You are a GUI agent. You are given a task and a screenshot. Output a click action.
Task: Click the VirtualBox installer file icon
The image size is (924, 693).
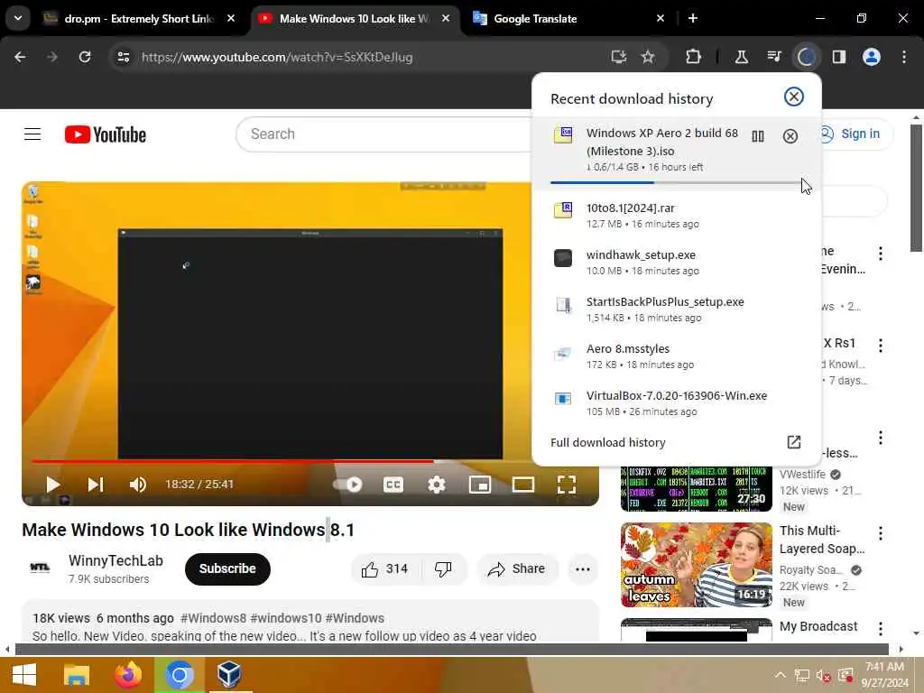[563, 399]
